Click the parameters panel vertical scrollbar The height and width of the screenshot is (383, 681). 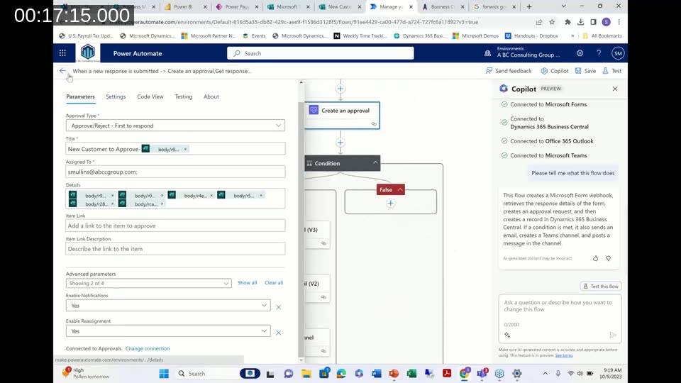click(301, 229)
